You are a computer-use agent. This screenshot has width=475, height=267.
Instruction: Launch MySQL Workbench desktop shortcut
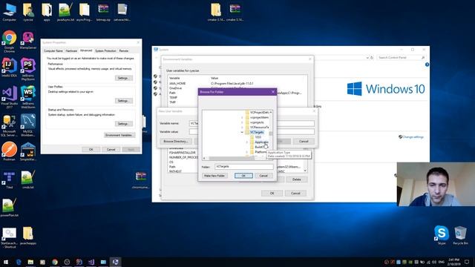[28, 125]
